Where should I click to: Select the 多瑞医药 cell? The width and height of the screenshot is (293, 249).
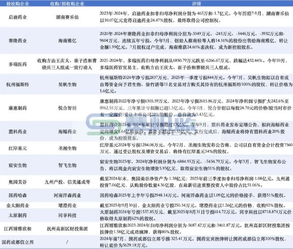pos(18,64)
